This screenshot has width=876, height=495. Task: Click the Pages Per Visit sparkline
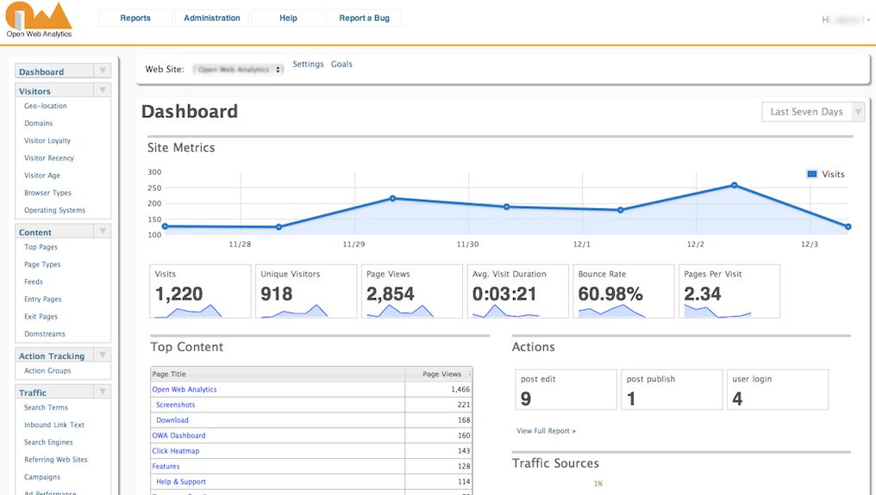pyautogui.click(x=717, y=311)
